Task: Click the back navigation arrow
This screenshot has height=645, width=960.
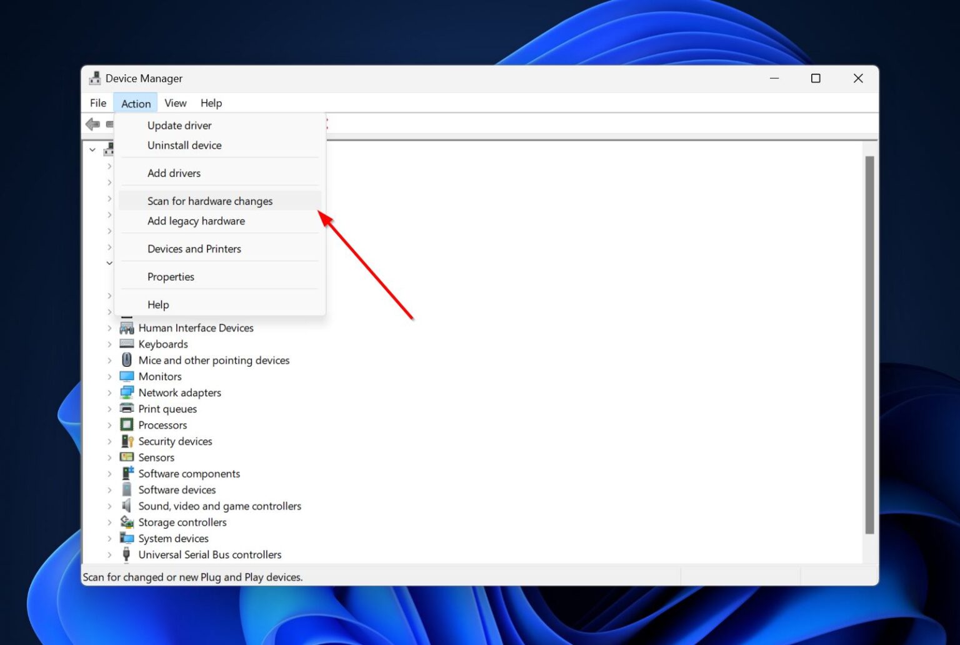Action: (94, 124)
